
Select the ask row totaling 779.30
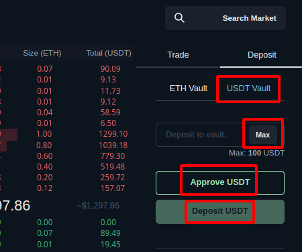tap(66, 156)
